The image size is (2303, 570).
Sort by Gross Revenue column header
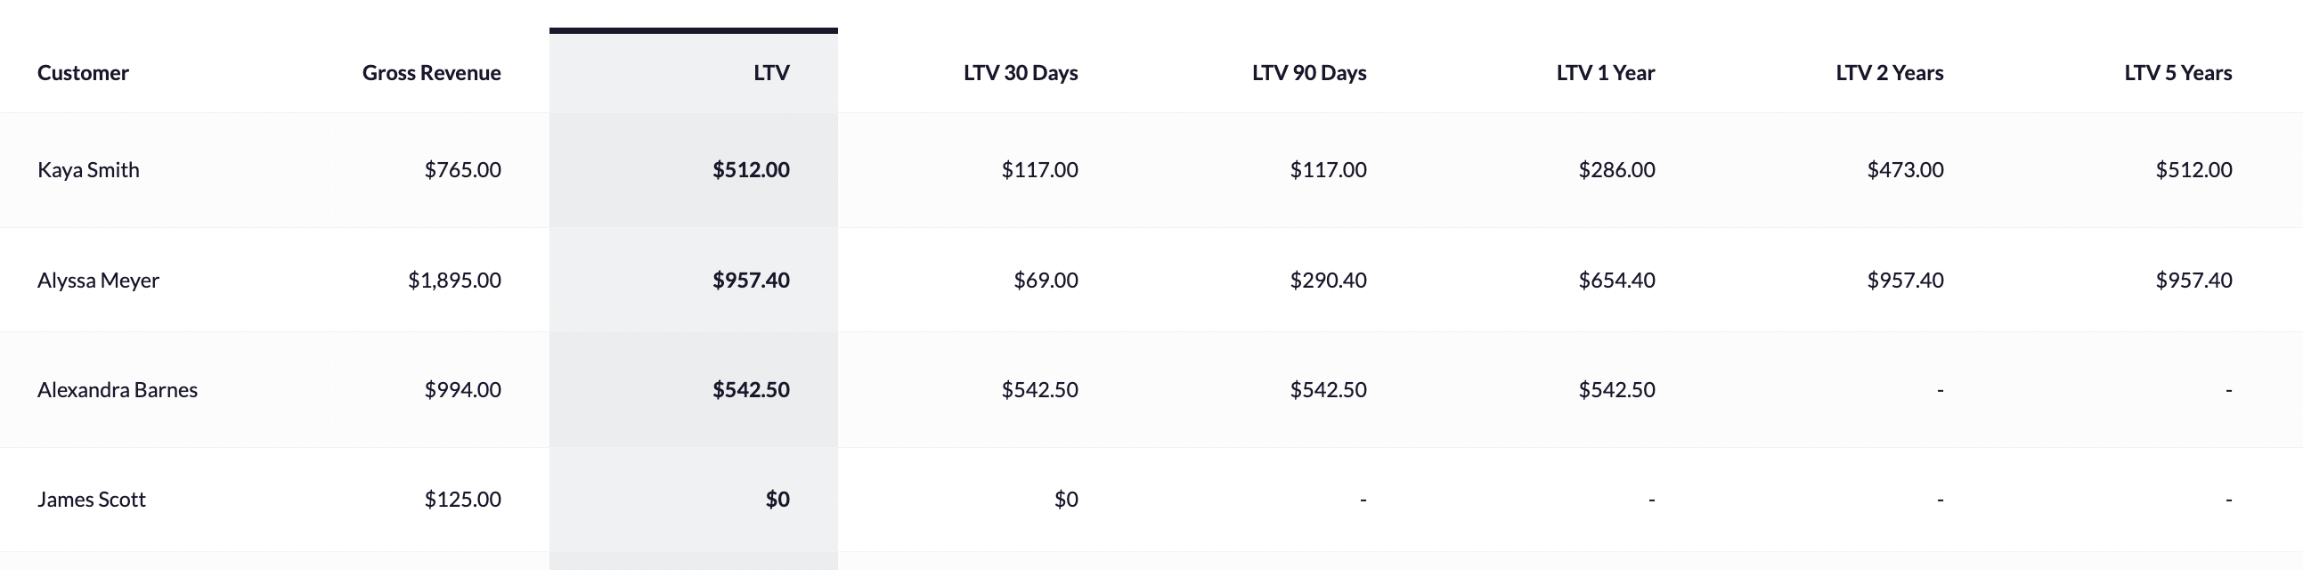[x=432, y=72]
